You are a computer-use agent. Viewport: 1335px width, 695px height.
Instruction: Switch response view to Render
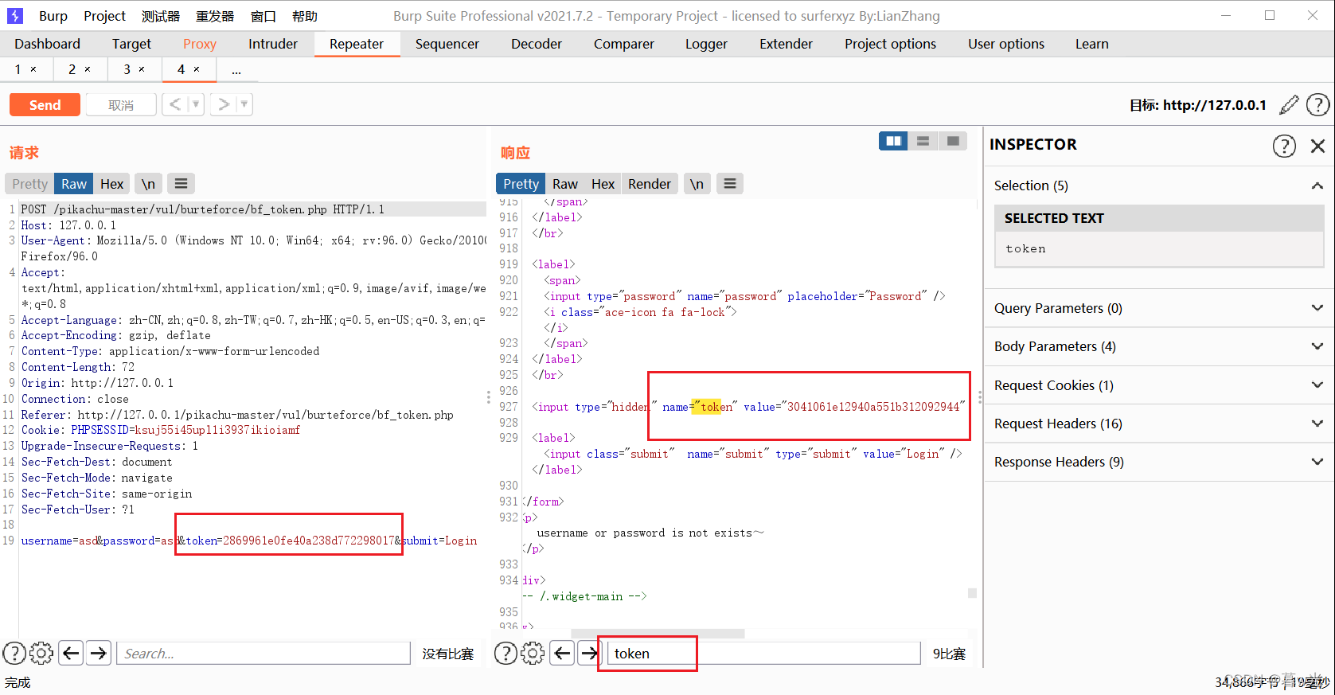[x=650, y=184]
